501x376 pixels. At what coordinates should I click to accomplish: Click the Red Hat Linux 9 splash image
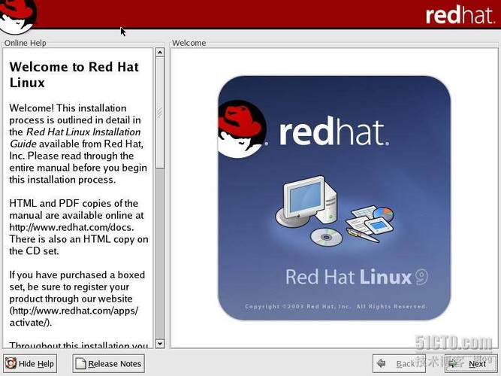(334, 198)
